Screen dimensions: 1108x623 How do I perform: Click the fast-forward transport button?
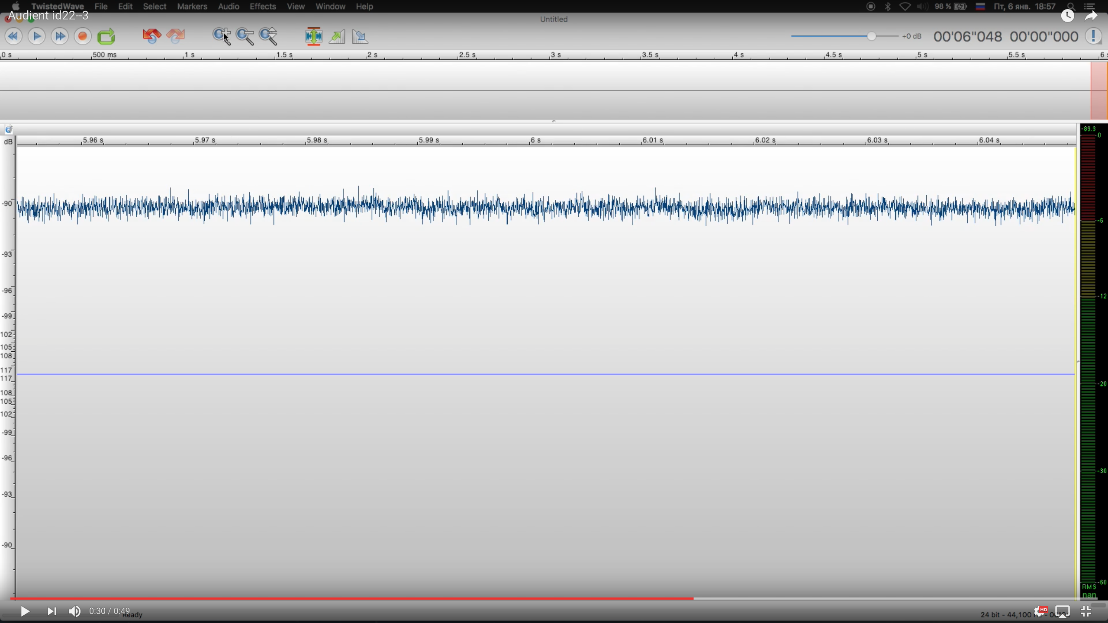[60, 36]
